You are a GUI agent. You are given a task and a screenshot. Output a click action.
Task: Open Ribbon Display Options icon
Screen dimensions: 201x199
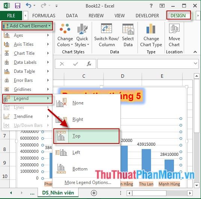click(x=162, y=6)
